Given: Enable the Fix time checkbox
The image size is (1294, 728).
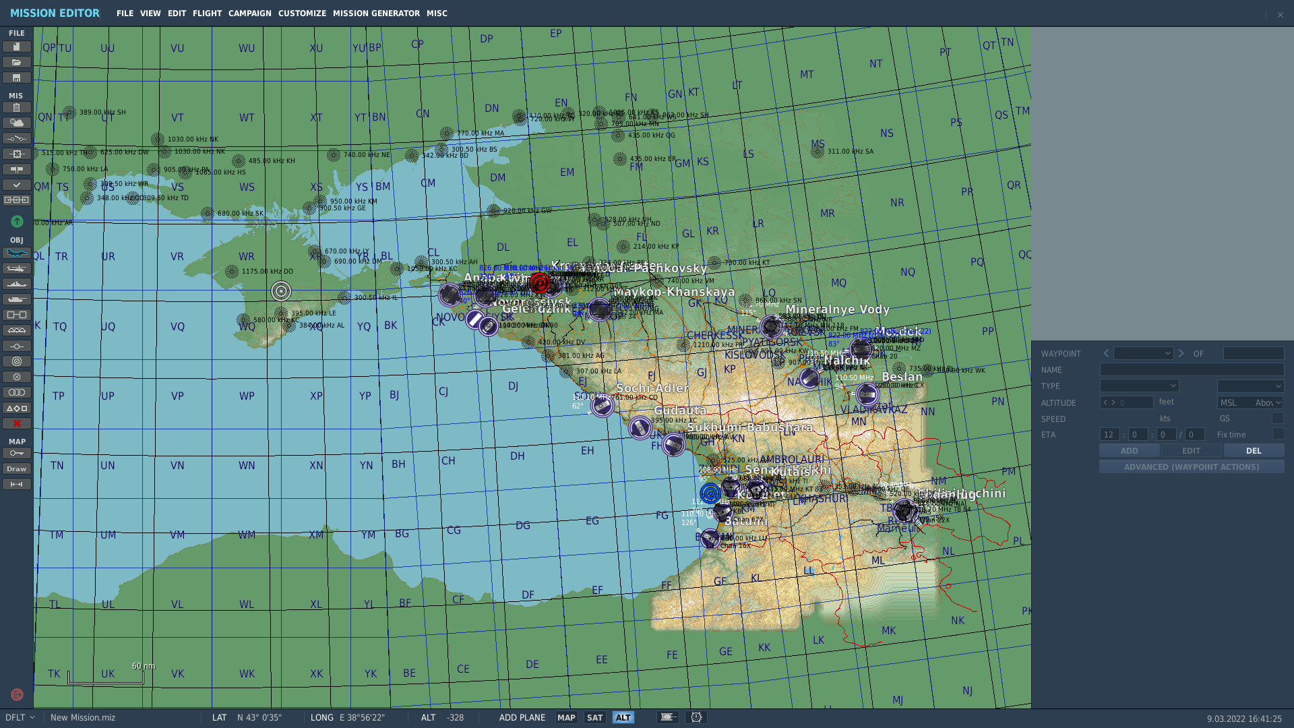Looking at the screenshot, I should tap(1278, 434).
